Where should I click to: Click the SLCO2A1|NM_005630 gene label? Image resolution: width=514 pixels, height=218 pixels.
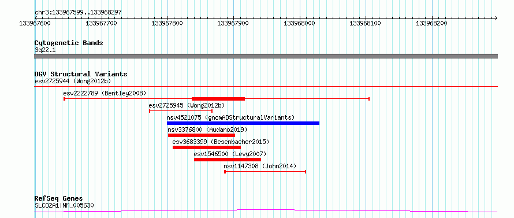coord(64,206)
